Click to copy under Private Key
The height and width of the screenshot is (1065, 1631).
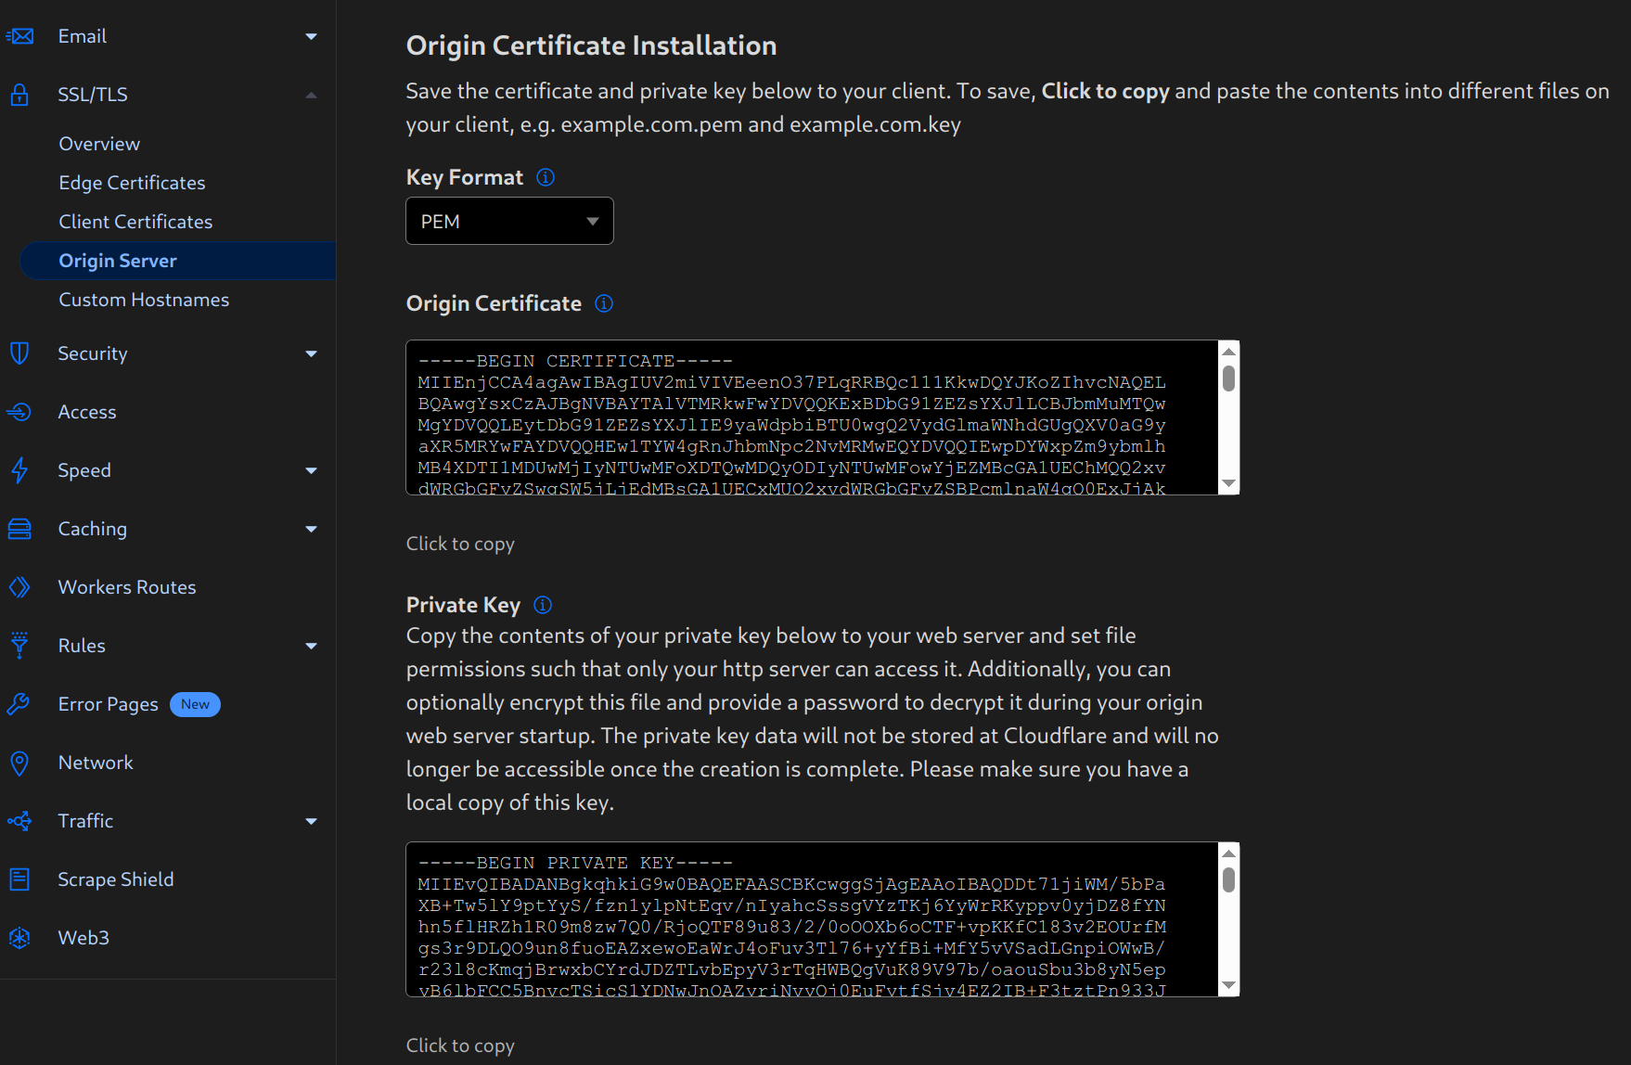tap(460, 1046)
